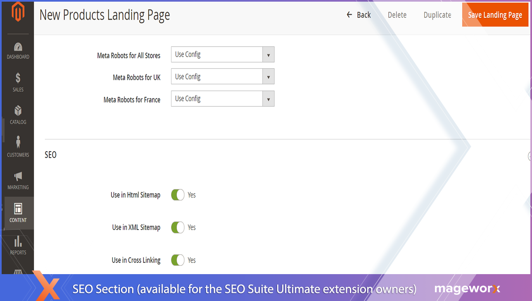The width and height of the screenshot is (532, 301).
Task: Turn off Use in XML Sitemap
Action: (178, 227)
